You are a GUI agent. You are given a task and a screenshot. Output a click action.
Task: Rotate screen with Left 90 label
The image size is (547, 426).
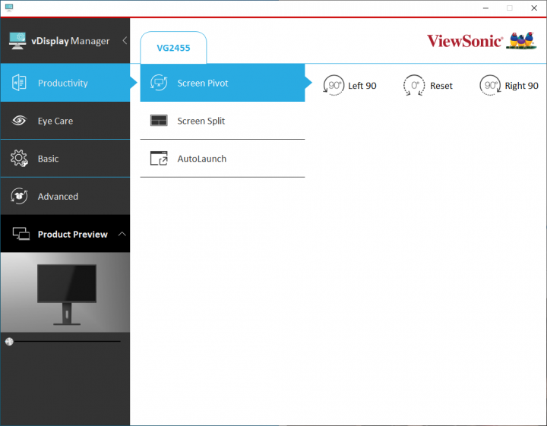click(x=362, y=86)
